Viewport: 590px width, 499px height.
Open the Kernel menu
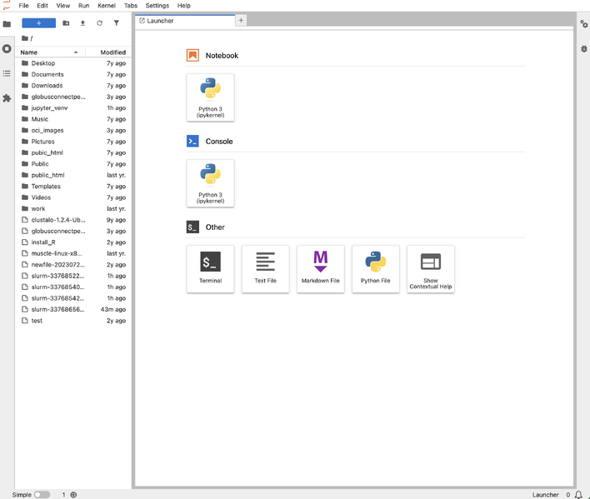107,6
